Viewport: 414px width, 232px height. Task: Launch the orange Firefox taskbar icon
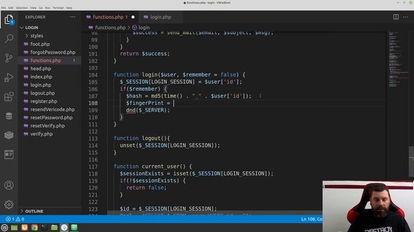tap(25, 227)
